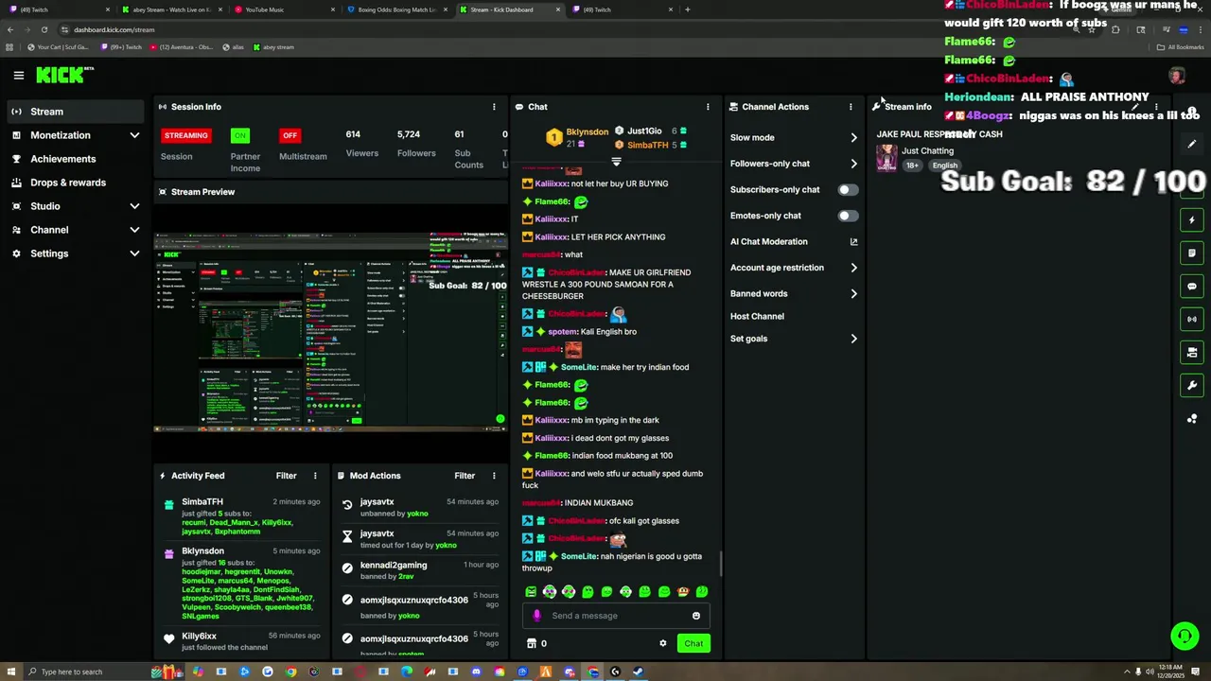Open Banned words options arrow
1211x681 pixels.
click(x=853, y=294)
